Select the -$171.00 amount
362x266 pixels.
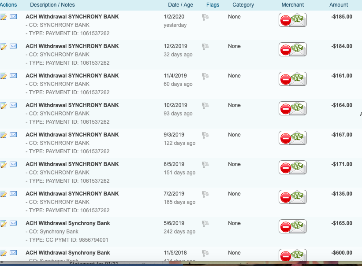click(x=342, y=164)
